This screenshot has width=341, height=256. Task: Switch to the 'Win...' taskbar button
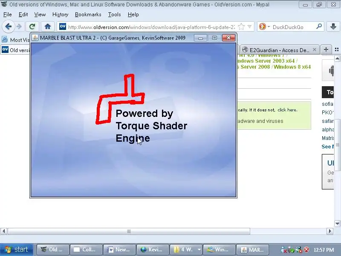[219, 250]
